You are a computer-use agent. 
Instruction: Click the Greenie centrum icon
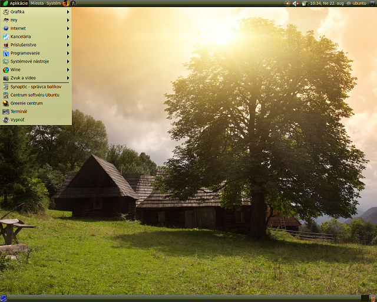tap(6, 103)
